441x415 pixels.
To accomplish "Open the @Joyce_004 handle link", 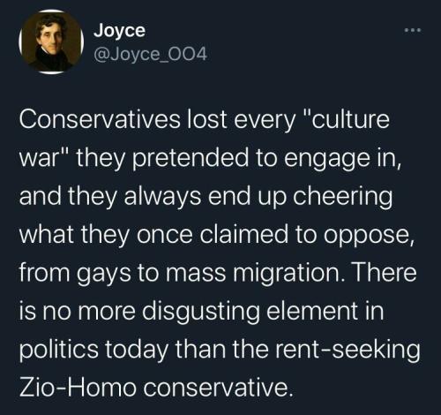I will pos(150,54).
